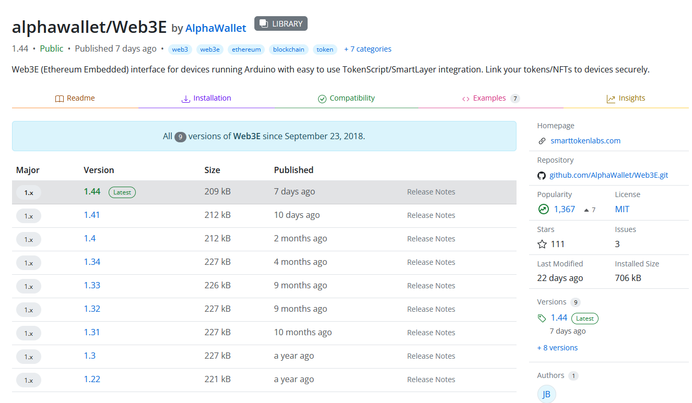
Task: Open version 1.31 link
Action: coord(92,332)
